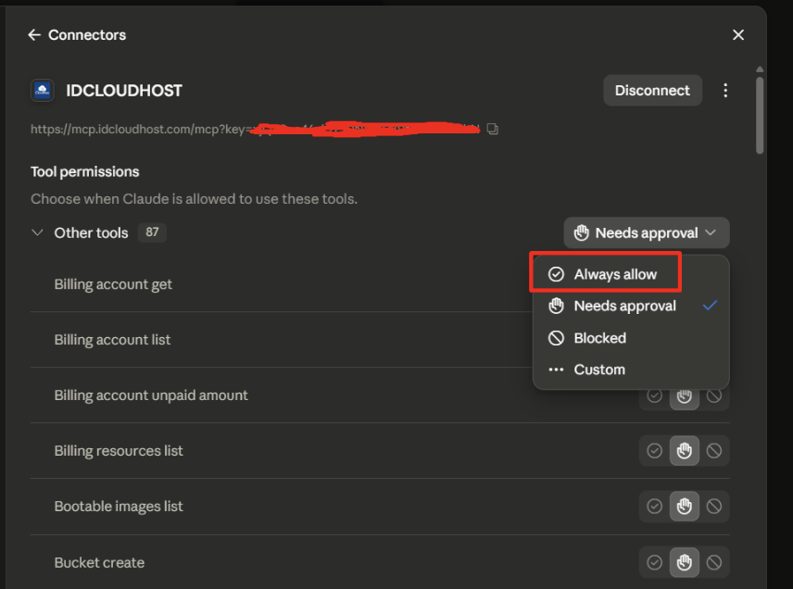Open the three-dot connector options menu
The width and height of the screenshot is (793, 589).
(725, 91)
